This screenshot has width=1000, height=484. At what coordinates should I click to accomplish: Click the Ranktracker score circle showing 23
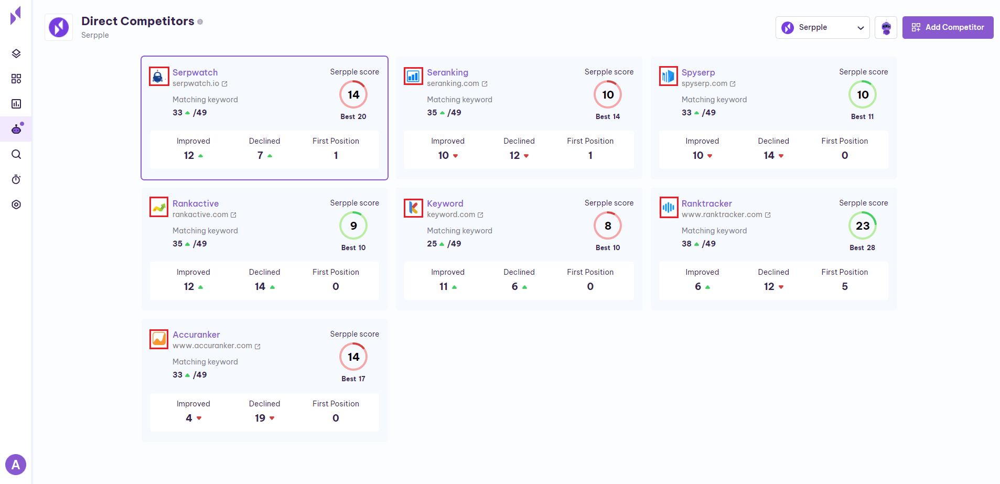tap(863, 225)
